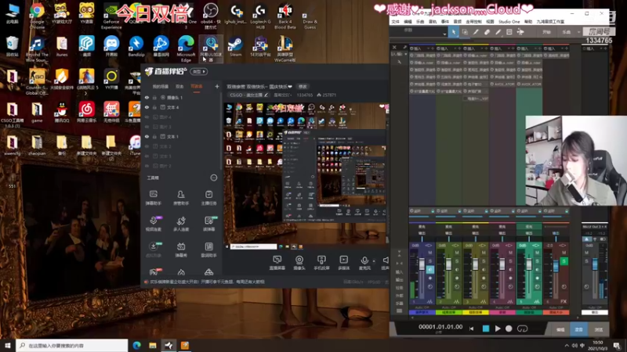627x352 pixels.
Task: Add a 直播屏幕 screen source
Action: coord(277,263)
